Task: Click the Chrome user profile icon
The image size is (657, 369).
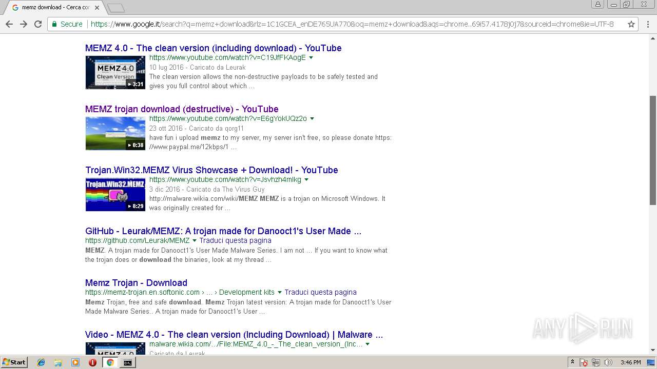Action: coord(597,4)
